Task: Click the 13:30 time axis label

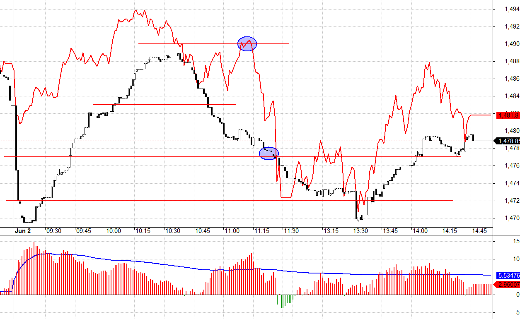Action: pos(361,231)
